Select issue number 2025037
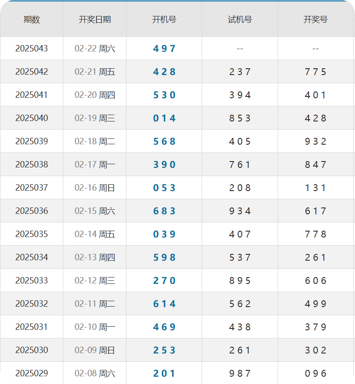Screen dimensions: 355x384 click(31, 187)
